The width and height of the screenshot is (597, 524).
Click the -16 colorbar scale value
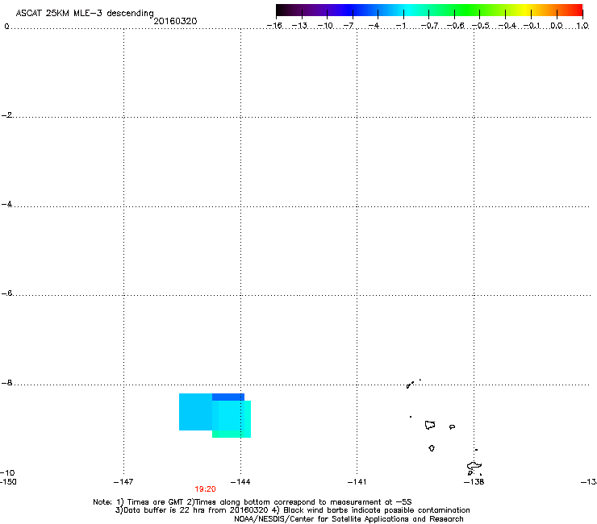[274, 26]
